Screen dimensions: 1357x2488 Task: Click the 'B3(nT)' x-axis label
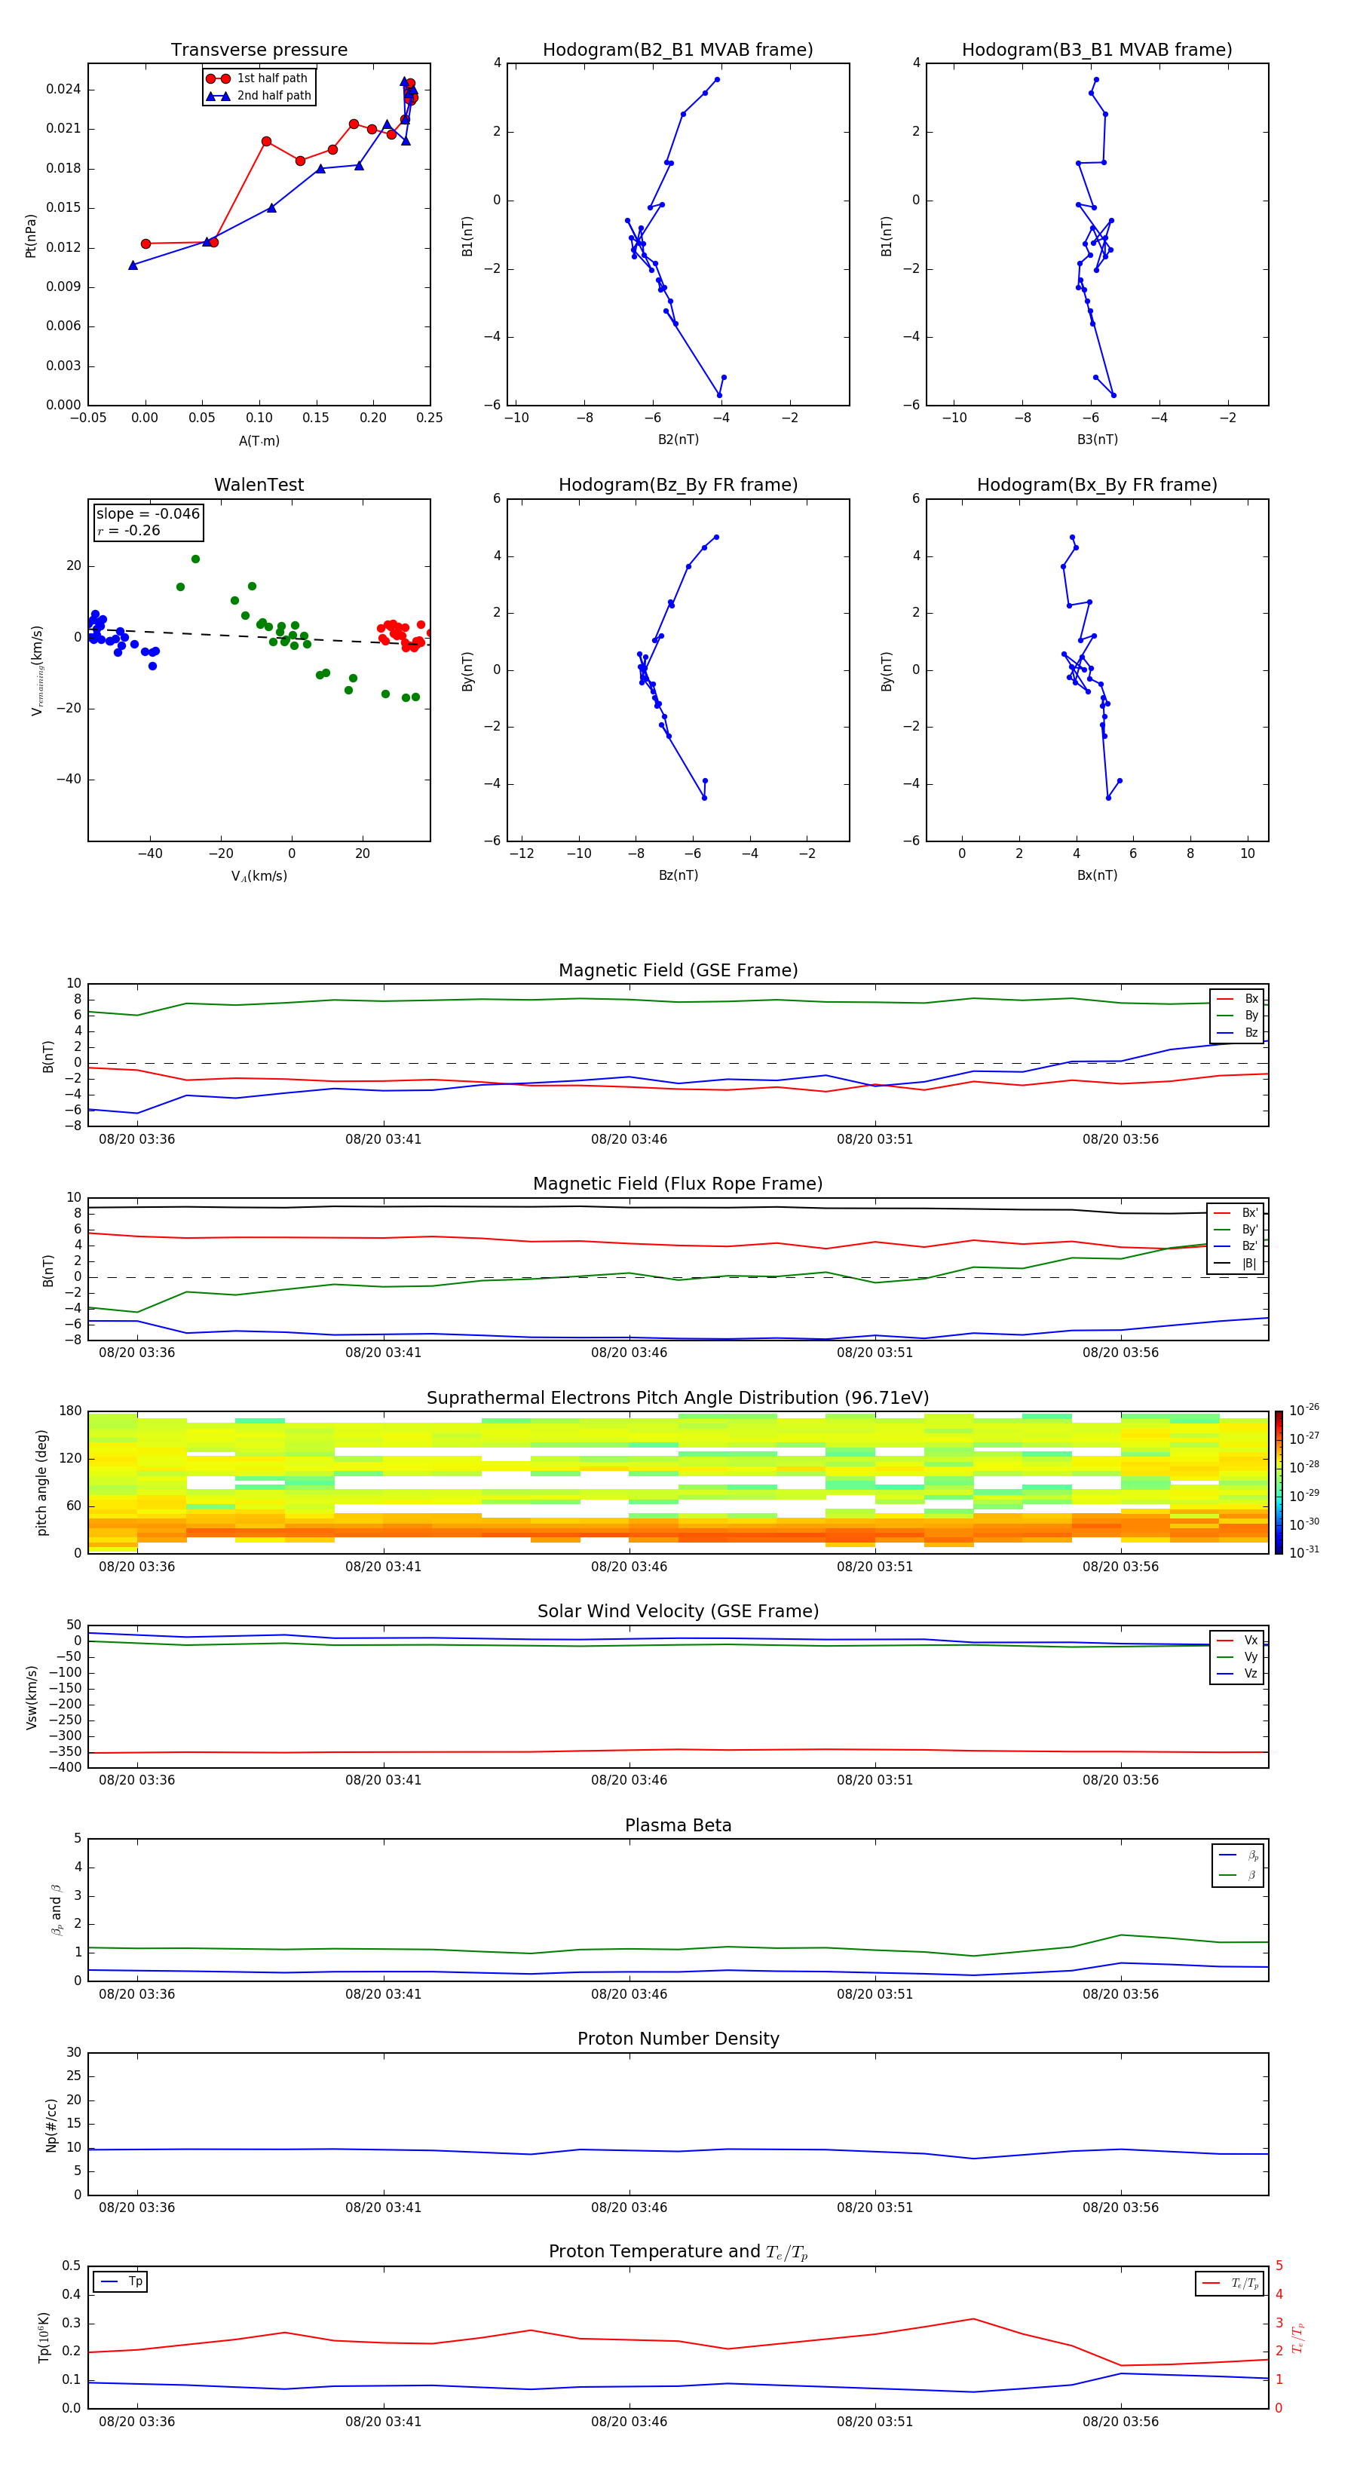point(1097,440)
